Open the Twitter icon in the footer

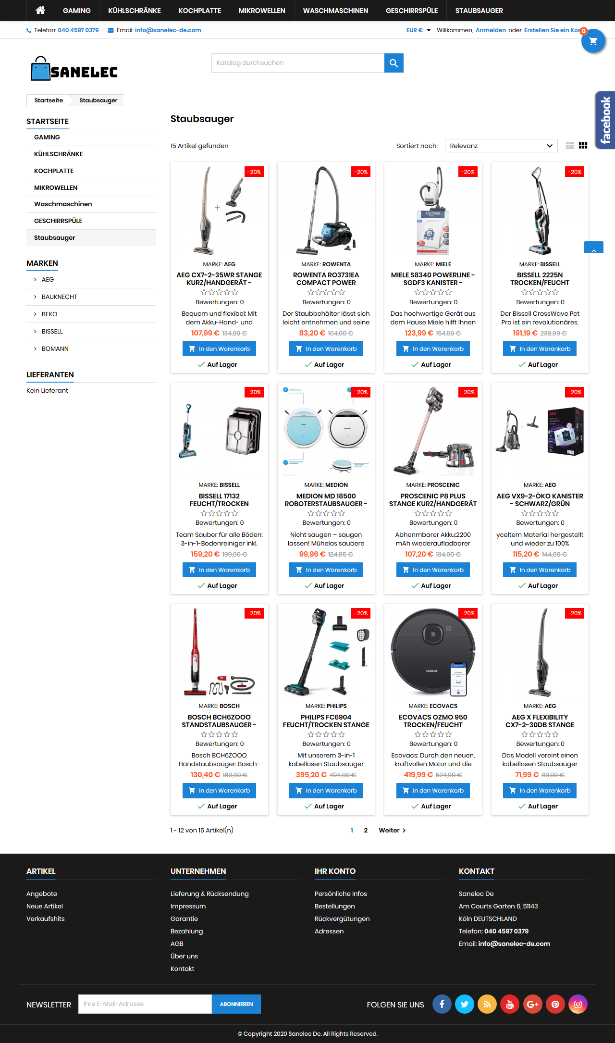(465, 1004)
